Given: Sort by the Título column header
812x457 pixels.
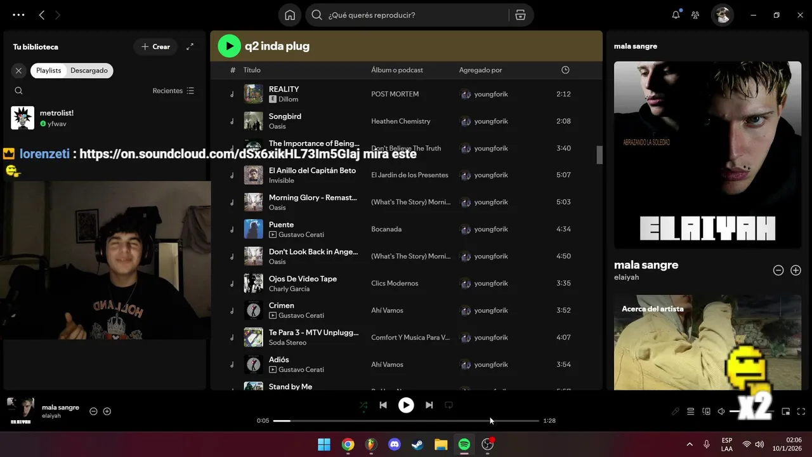Looking at the screenshot, I should [x=252, y=70].
